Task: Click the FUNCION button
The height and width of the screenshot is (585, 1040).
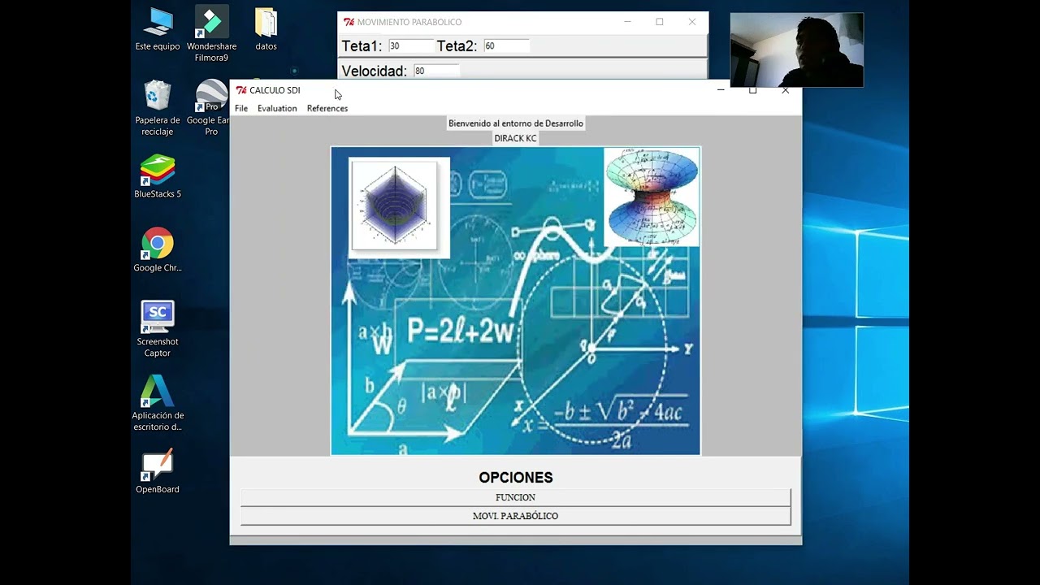Action: click(x=515, y=497)
